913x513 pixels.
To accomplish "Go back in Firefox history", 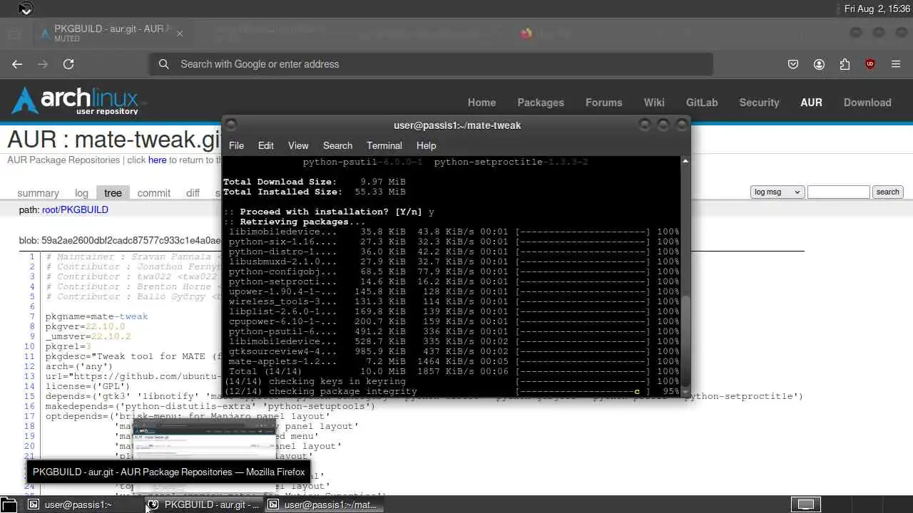I will click(17, 64).
